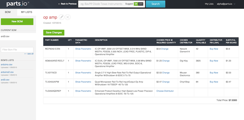Select part number TLV2455AIPW

coord(52,82)
